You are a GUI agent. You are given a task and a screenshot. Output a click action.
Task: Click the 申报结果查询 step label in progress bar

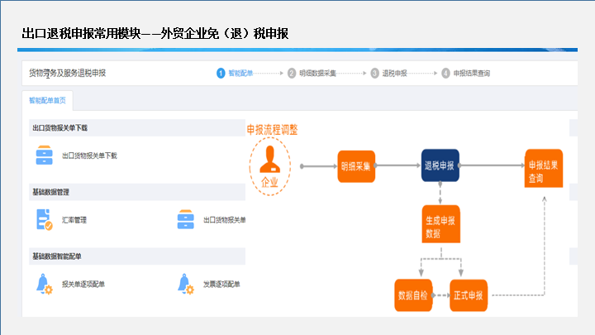tap(472, 73)
